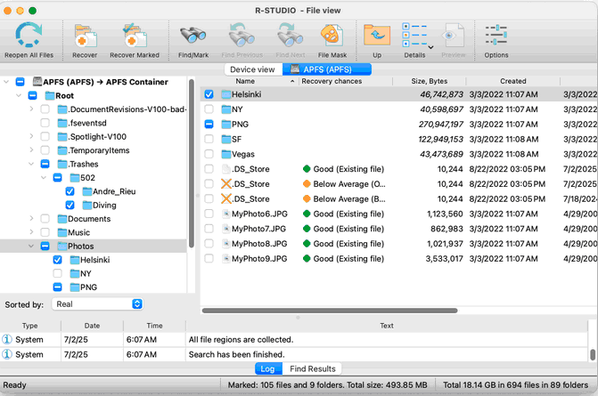Open the File Mask tool
The height and width of the screenshot is (396, 598).
pyautogui.click(x=332, y=36)
